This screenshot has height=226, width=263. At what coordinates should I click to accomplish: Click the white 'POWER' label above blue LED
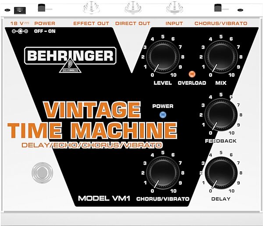pos(163,106)
